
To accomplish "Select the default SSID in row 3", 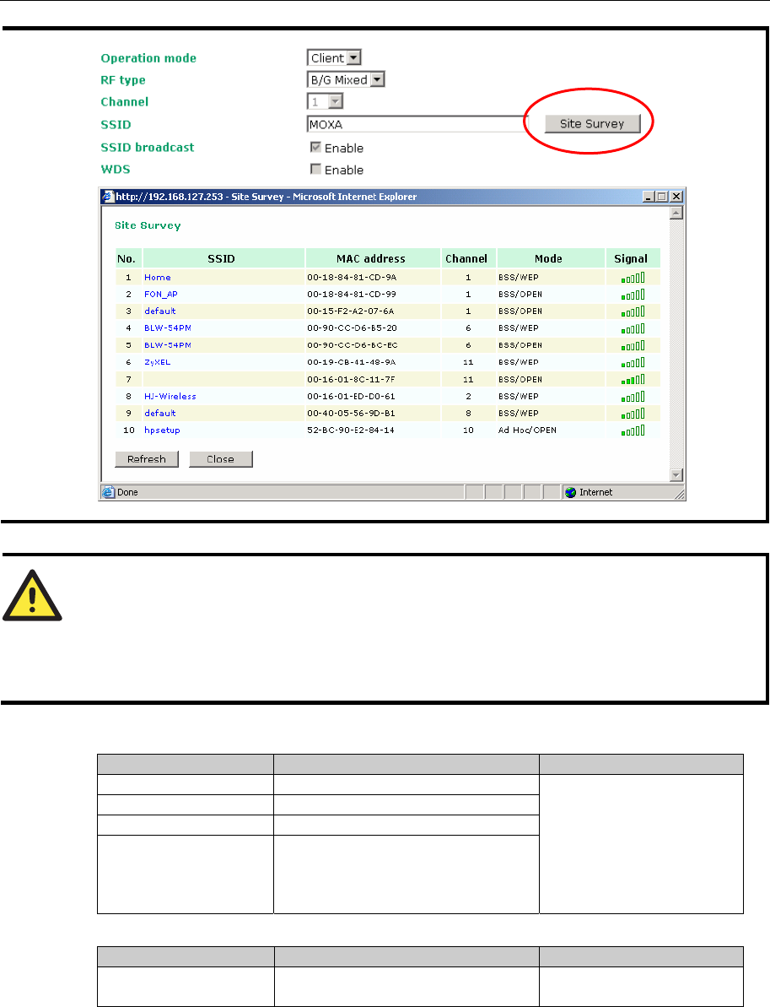I will [159, 311].
